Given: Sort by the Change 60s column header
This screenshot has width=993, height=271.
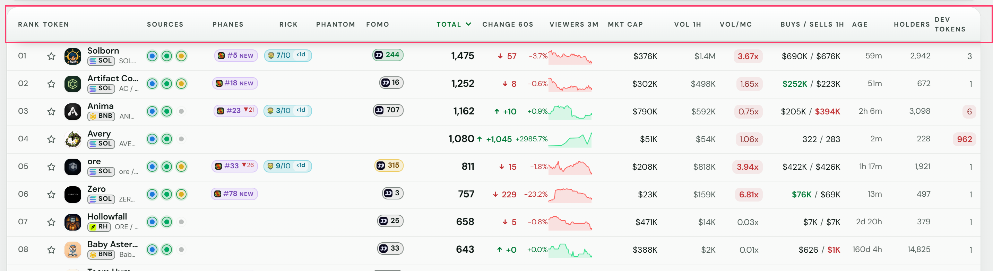Looking at the screenshot, I should tap(508, 24).
